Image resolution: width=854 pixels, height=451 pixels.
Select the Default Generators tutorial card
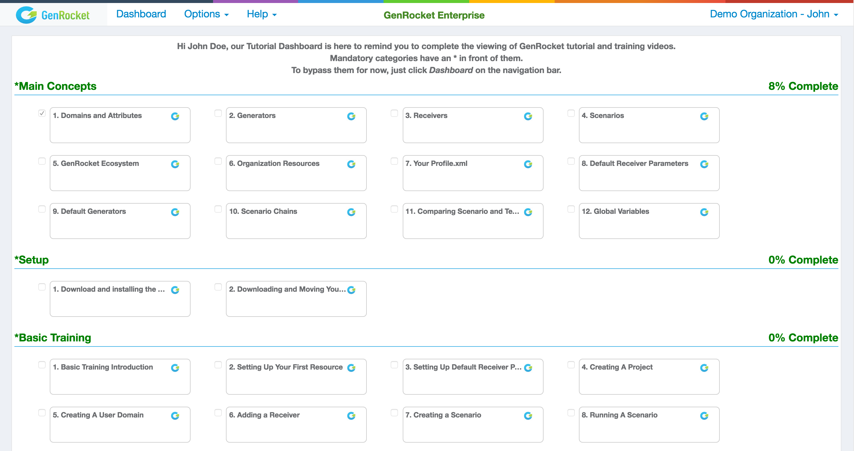pyautogui.click(x=120, y=221)
